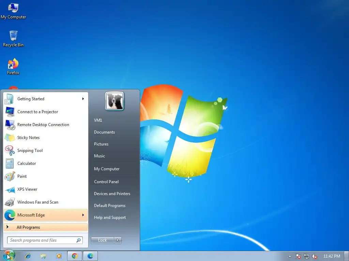The width and height of the screenshot is (349, 261).
Task: Click the Remote Desktop Connection icon
Action: (x=10, y=125)
